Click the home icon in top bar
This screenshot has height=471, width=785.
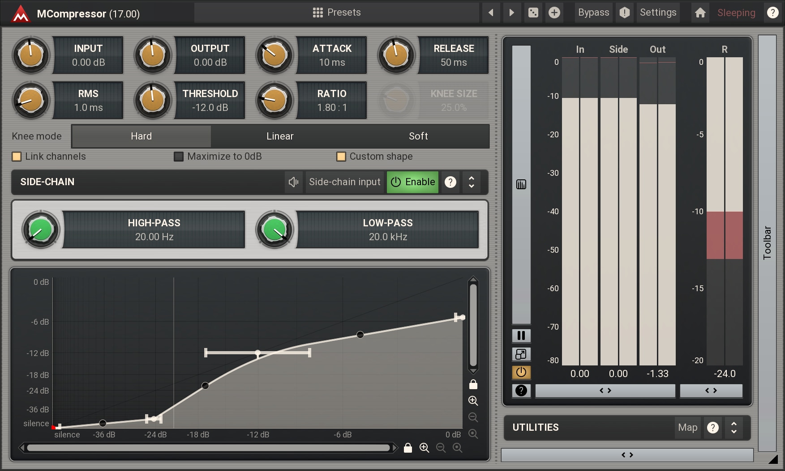tap(700, 13)
